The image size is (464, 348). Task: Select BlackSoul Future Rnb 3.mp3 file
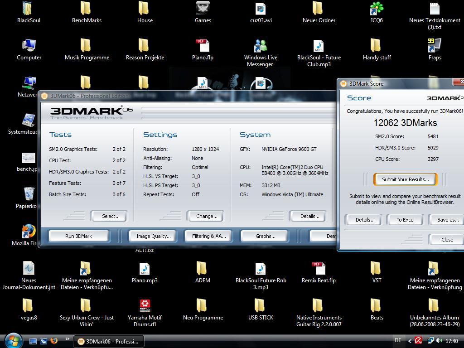pos(261,276)
